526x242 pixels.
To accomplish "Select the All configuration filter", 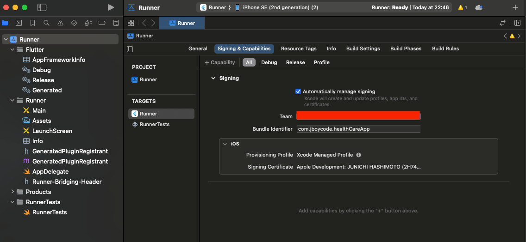I will click(x=249, y=62).
